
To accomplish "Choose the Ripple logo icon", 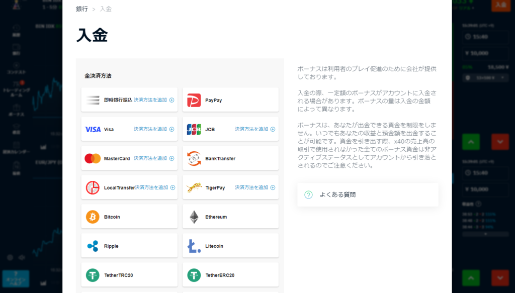I will [93, 246].
